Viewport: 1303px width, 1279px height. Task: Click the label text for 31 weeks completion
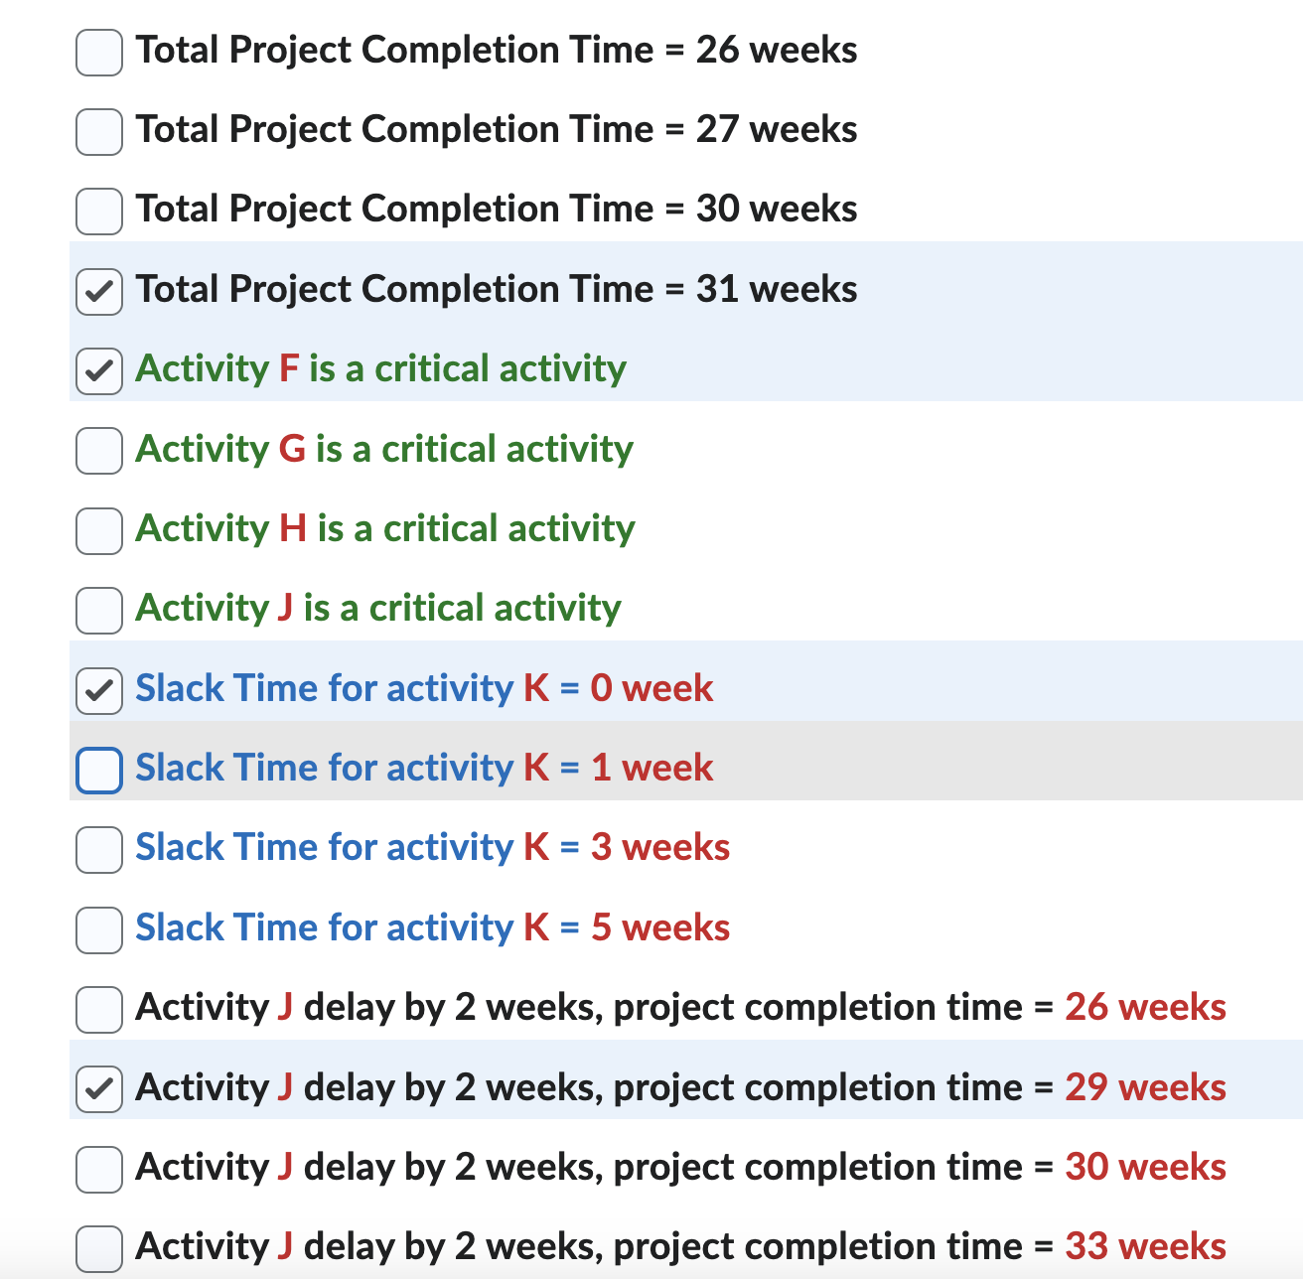pos(496,289)
